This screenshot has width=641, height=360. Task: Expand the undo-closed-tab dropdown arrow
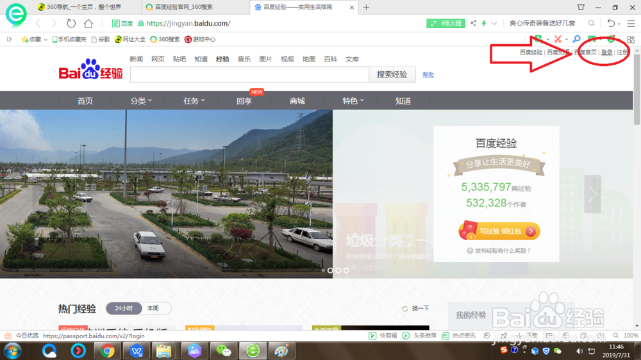(619, 24)
